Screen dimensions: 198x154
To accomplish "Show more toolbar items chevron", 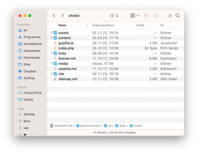I will [x=170, y=15].
